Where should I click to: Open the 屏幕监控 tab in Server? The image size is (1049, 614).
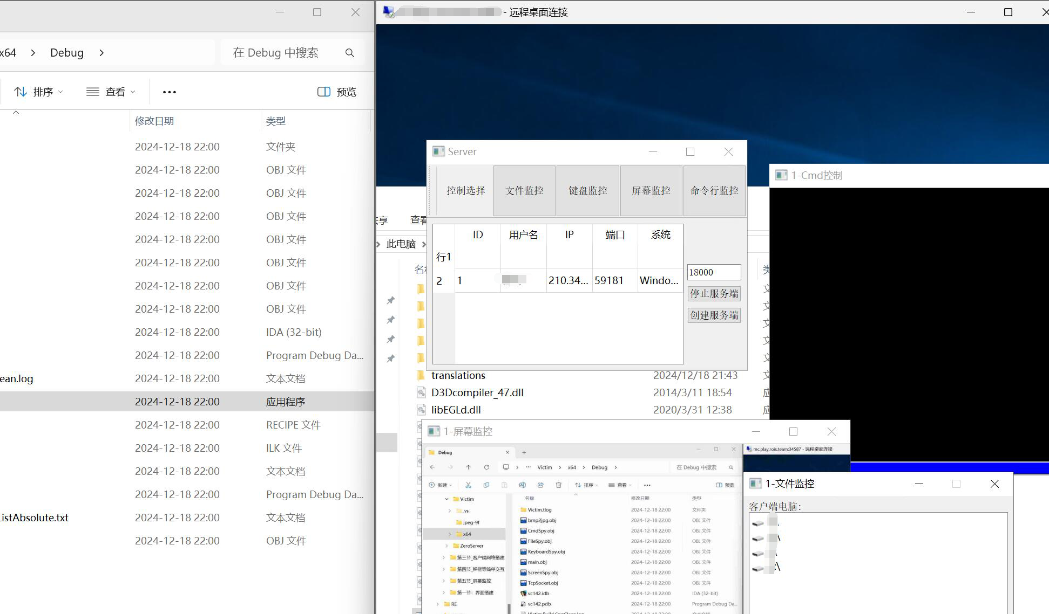click(651, 191)
